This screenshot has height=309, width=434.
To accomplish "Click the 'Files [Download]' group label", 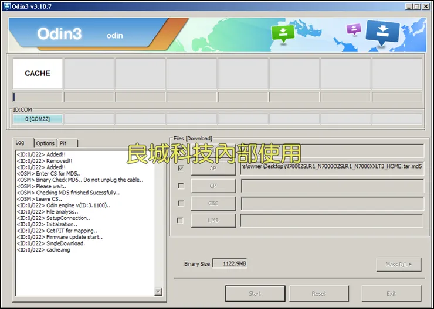I will 192,138.
